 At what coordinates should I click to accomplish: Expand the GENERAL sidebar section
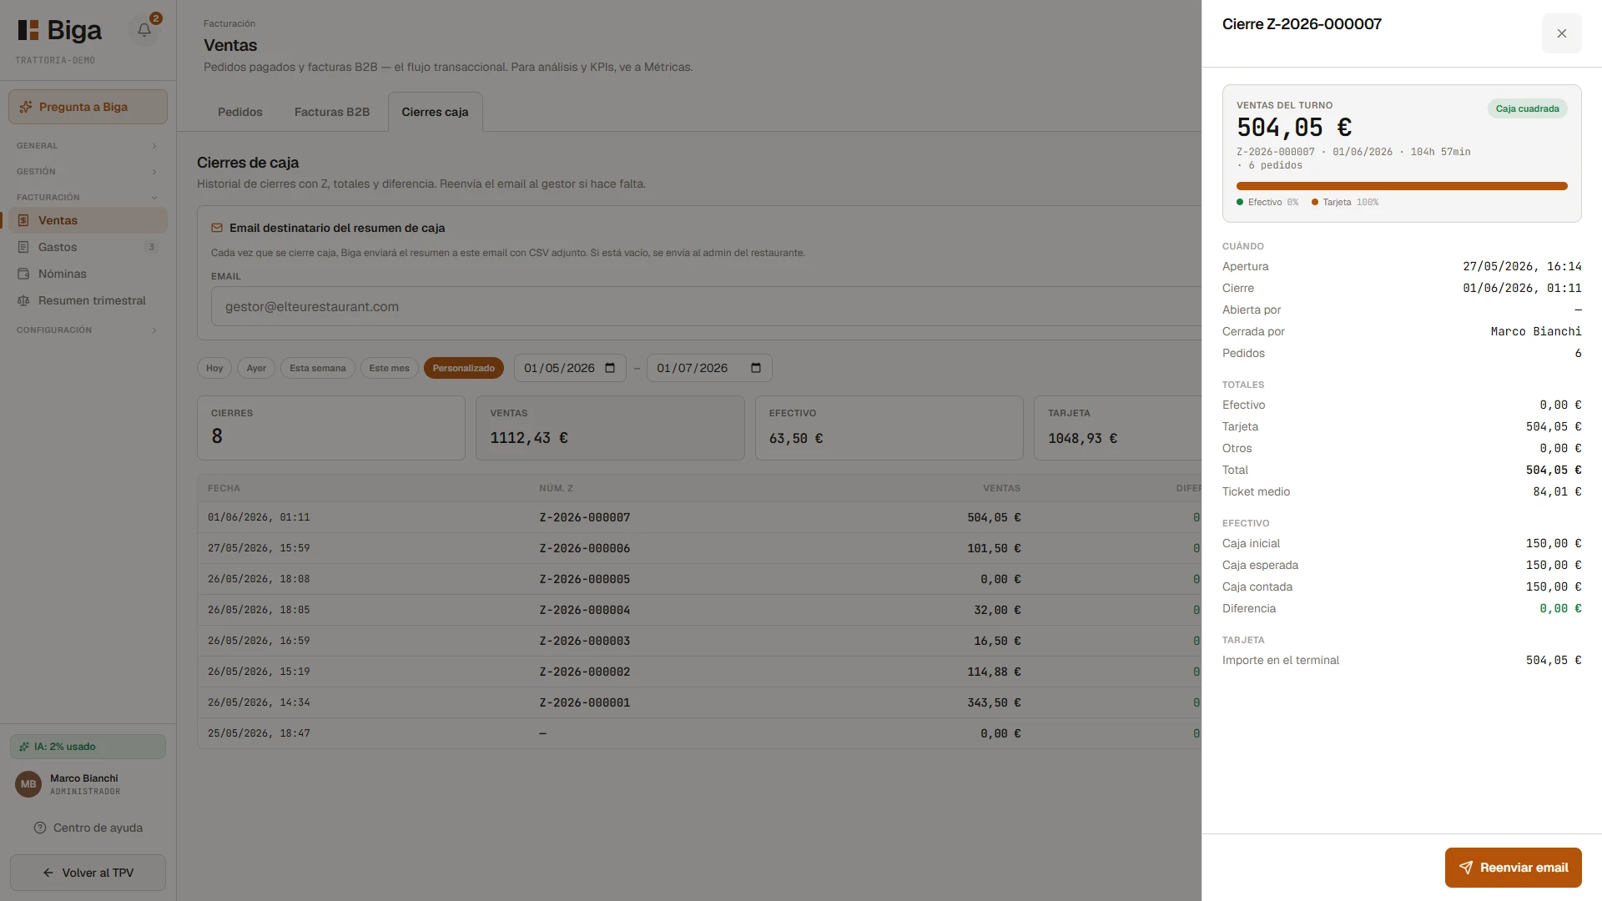tap(88, 146)
